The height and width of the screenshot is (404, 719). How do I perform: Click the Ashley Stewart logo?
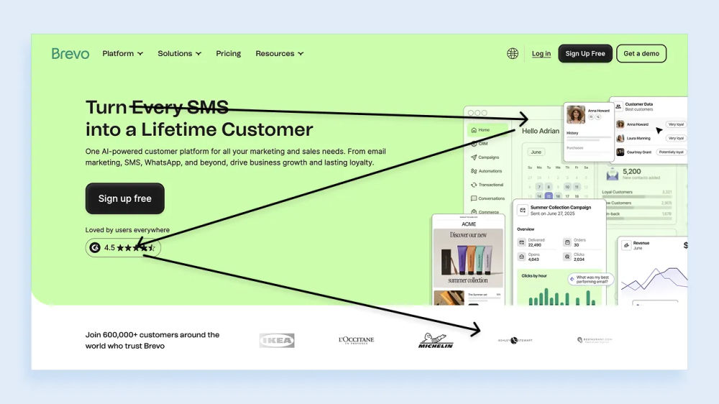coord(515,340)
